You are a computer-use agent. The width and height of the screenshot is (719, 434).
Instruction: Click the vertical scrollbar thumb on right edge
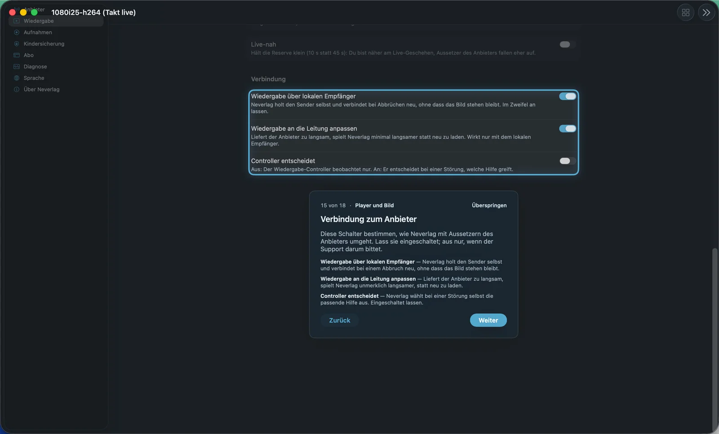point(715,339)
